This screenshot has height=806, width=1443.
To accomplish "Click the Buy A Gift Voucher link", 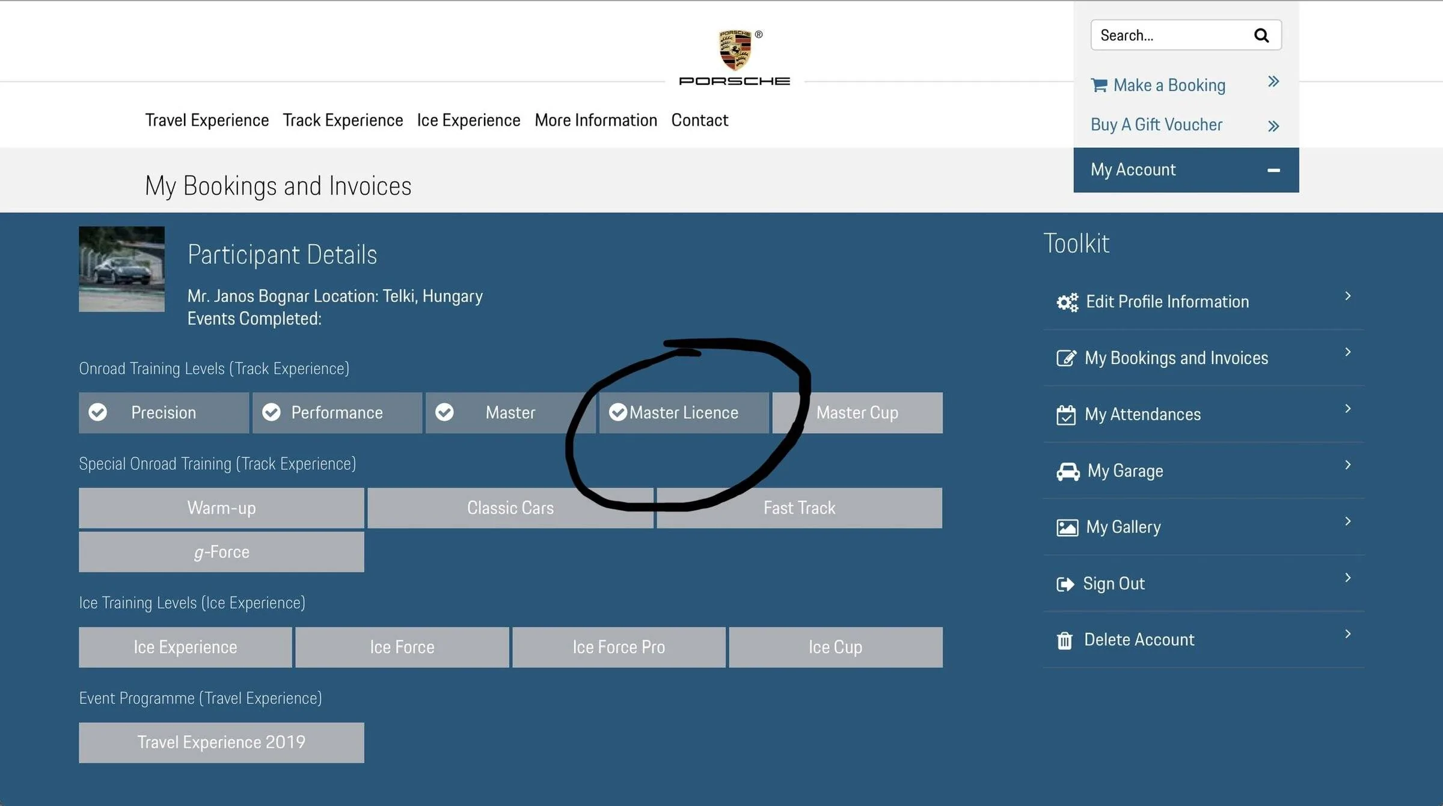I will 1156,125.
